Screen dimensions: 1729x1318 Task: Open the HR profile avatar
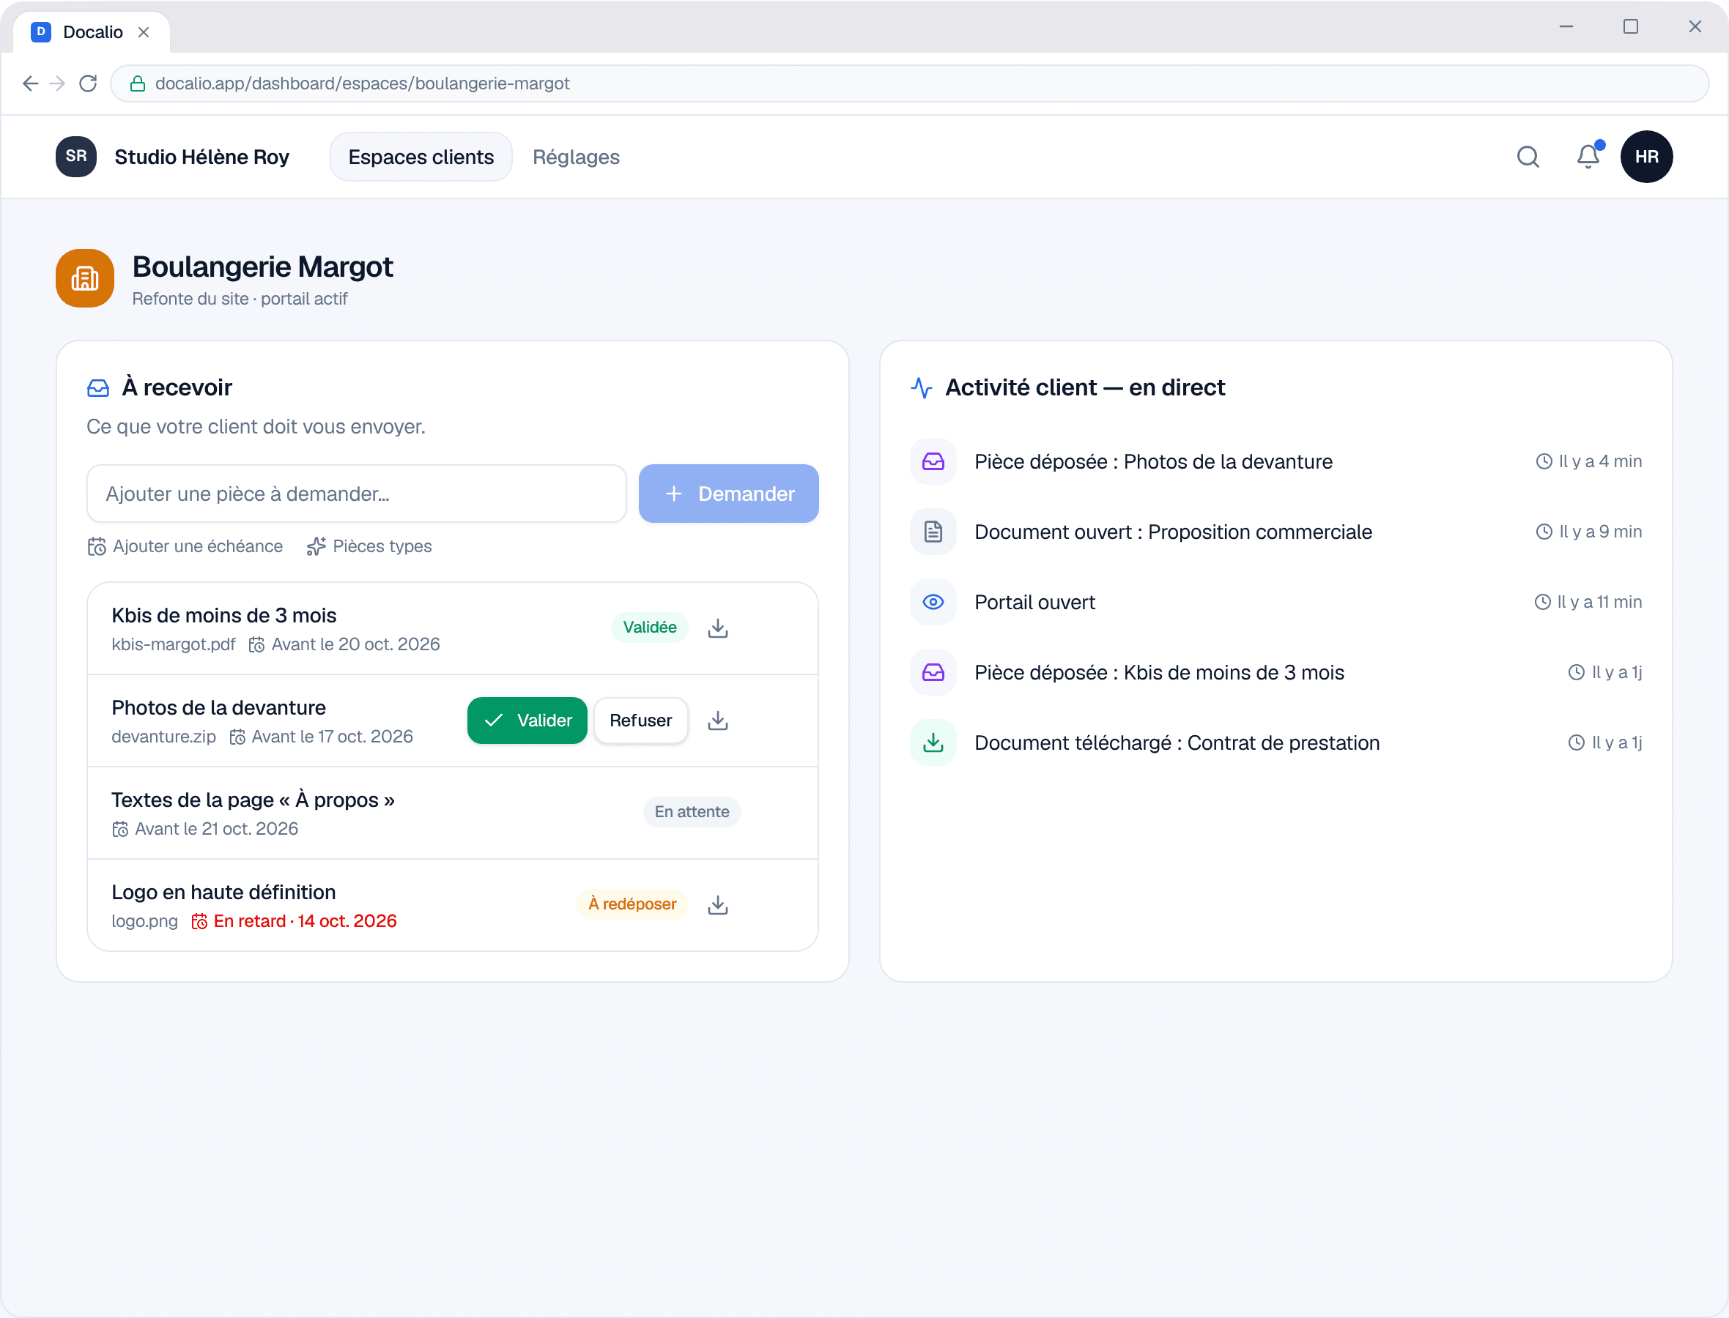pyautogui.click(x=1645, y=157)
